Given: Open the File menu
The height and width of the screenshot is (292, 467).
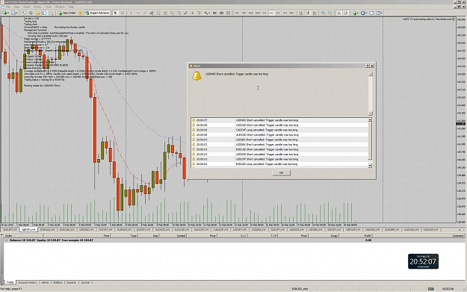Looking at the screenshot, I should (8, 7).
